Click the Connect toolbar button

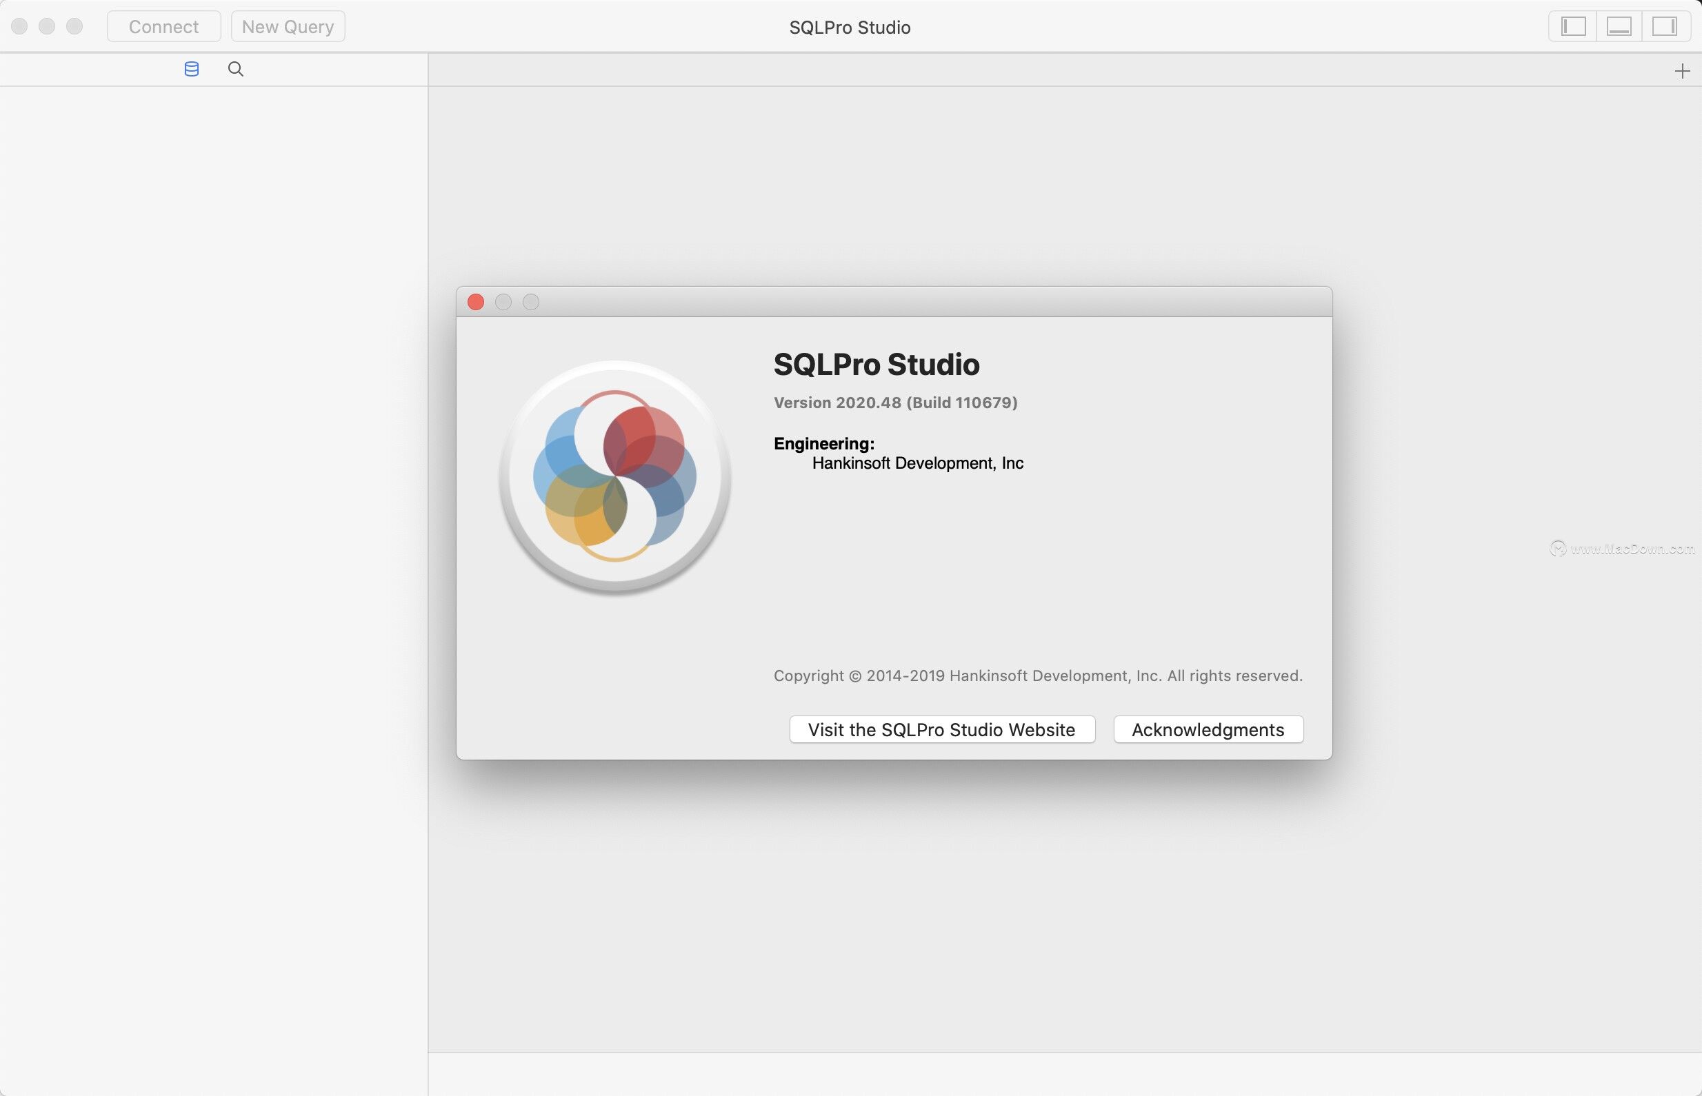(163, 26)
